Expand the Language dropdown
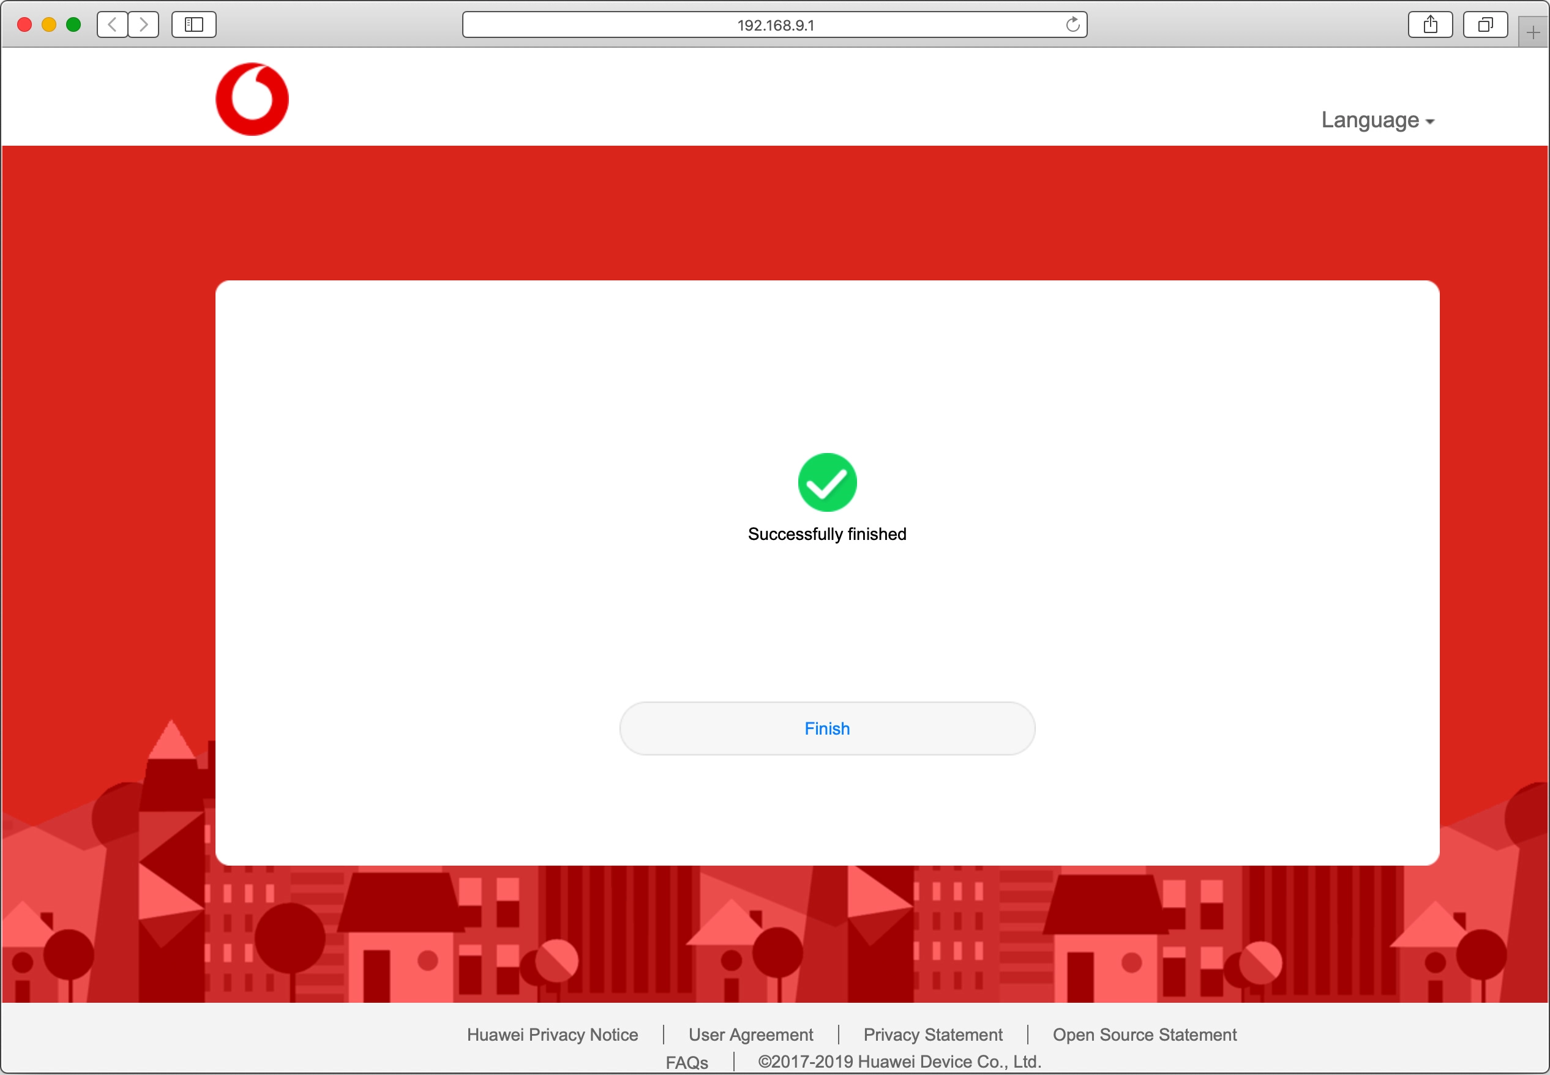 1377,120
